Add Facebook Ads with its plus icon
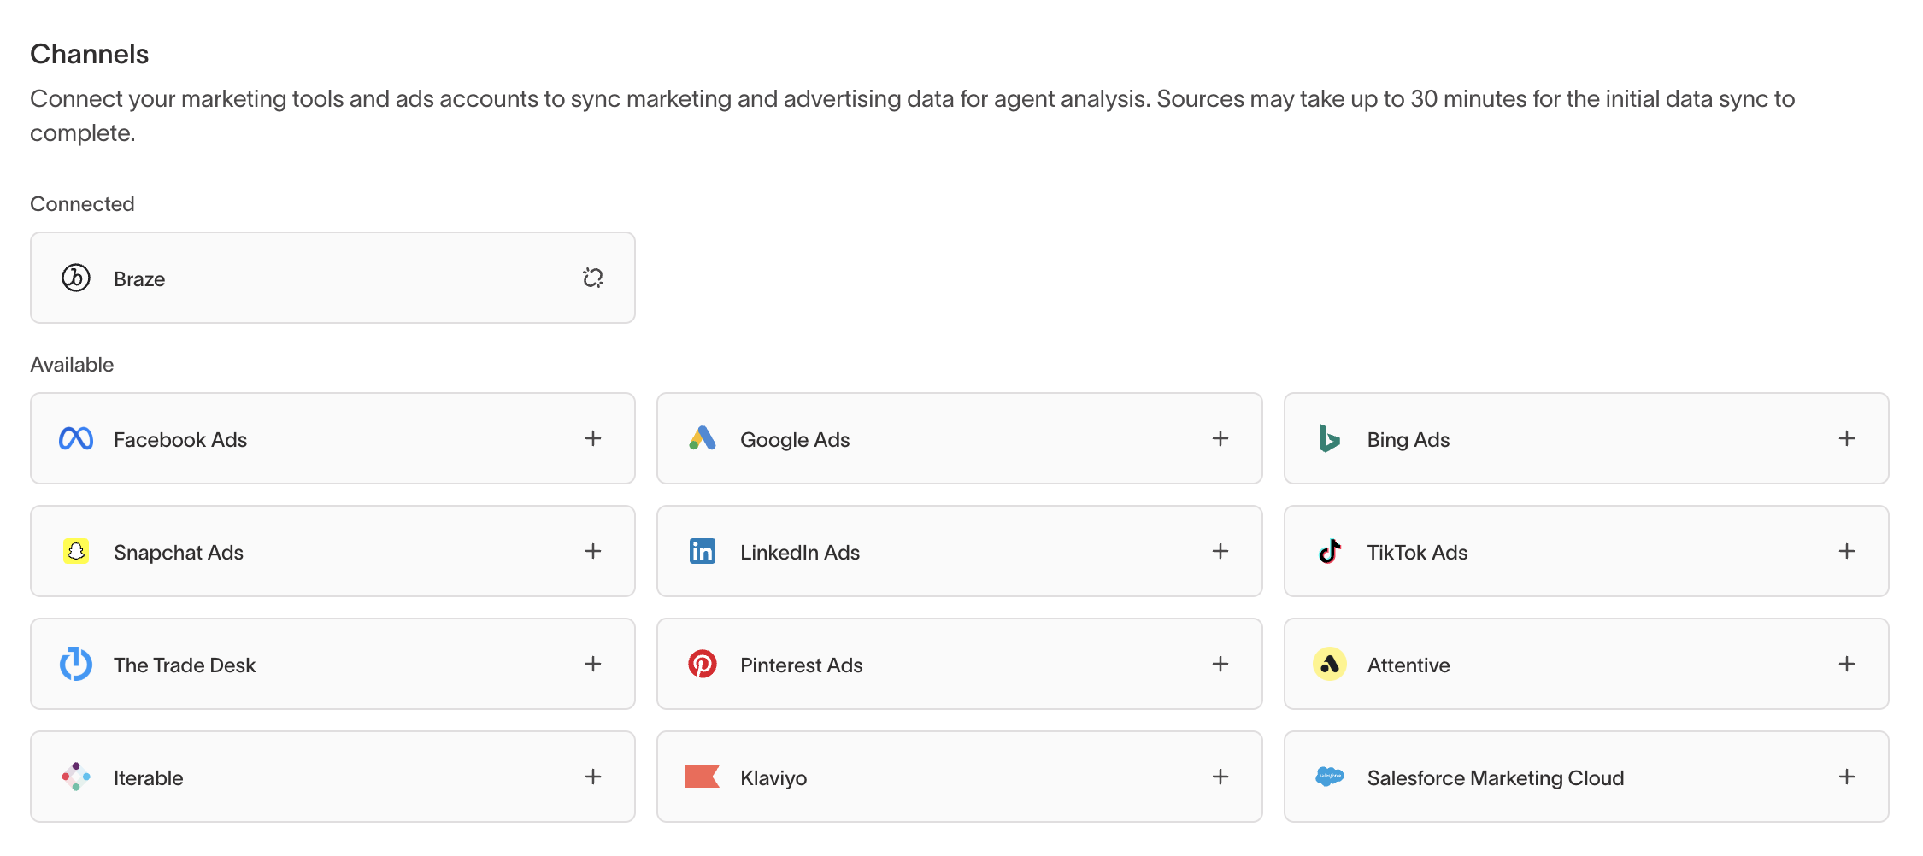 click(x=593, y=438)
